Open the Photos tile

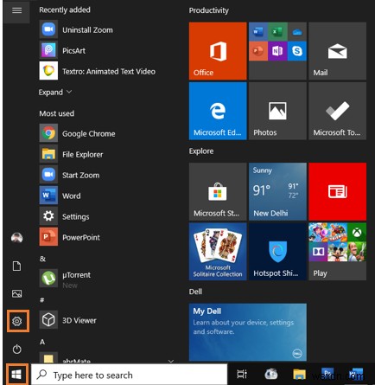(x=277, y=111)
